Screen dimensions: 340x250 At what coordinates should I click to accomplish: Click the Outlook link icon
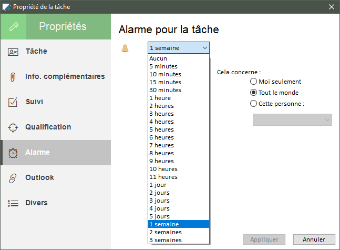pyautogui.click(x=13, y=178)
